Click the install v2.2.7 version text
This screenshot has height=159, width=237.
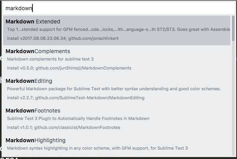click(x=20, y=98)
